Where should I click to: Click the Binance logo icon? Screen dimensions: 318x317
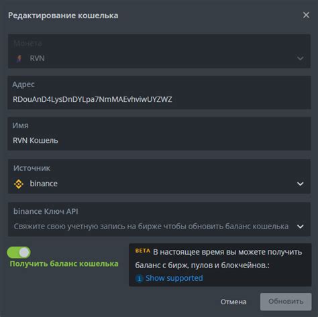click(x=19, y=184)
